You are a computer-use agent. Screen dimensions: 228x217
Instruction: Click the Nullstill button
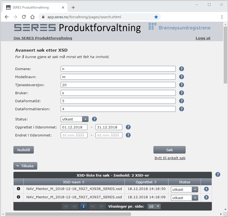24,150
